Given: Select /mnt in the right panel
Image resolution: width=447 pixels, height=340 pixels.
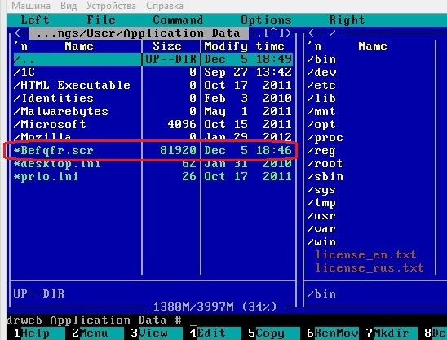Looking at the screenshot, I should pos(321,112).
